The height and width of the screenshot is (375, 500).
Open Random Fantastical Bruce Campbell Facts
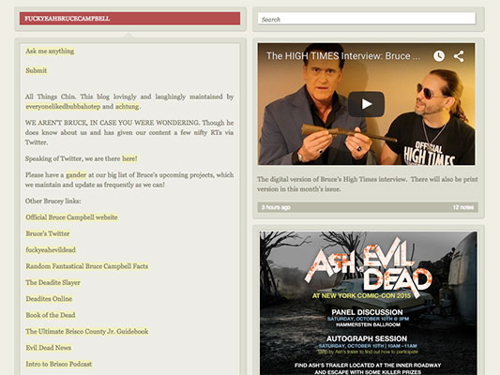pos(86,266)
